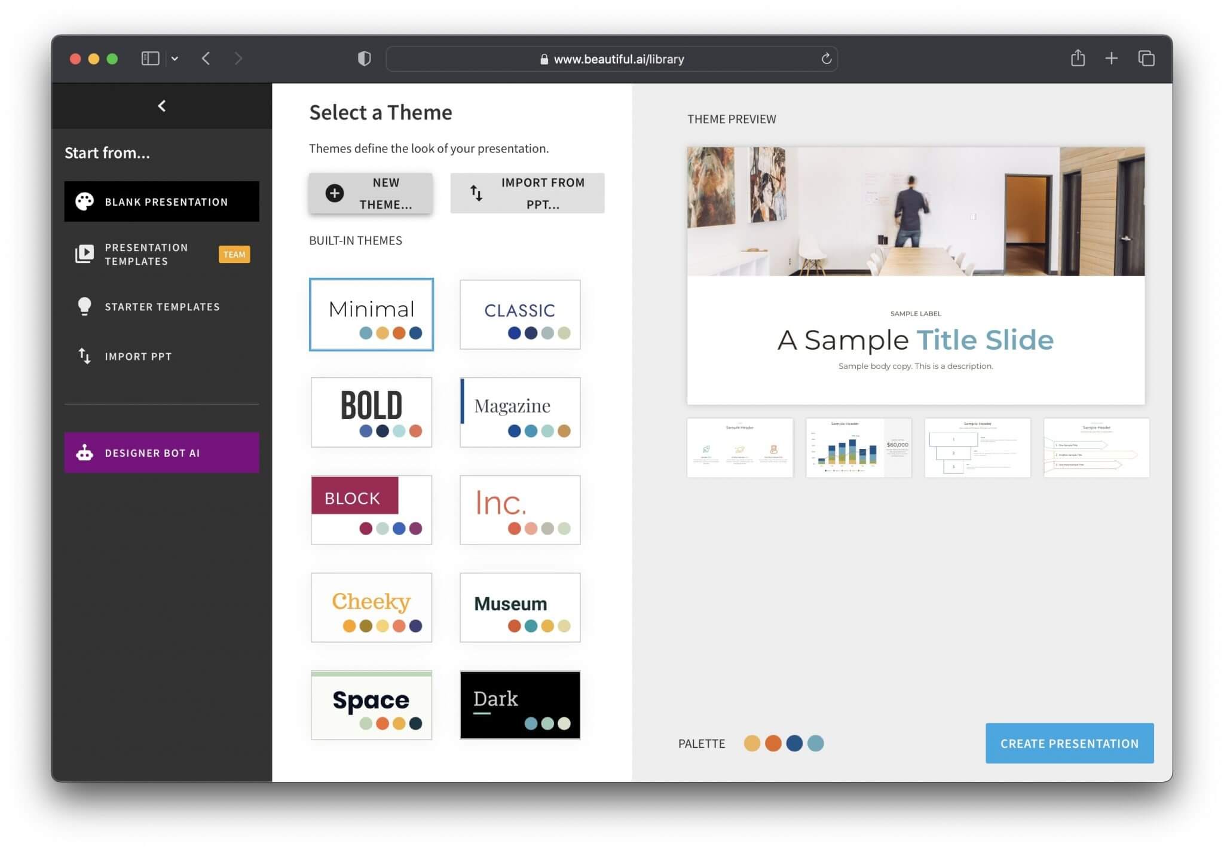Viewport: 1224px width, 850px height.
Task: Open the sidebar dropdown arrow in the toolbar
Action: (175, 59)
